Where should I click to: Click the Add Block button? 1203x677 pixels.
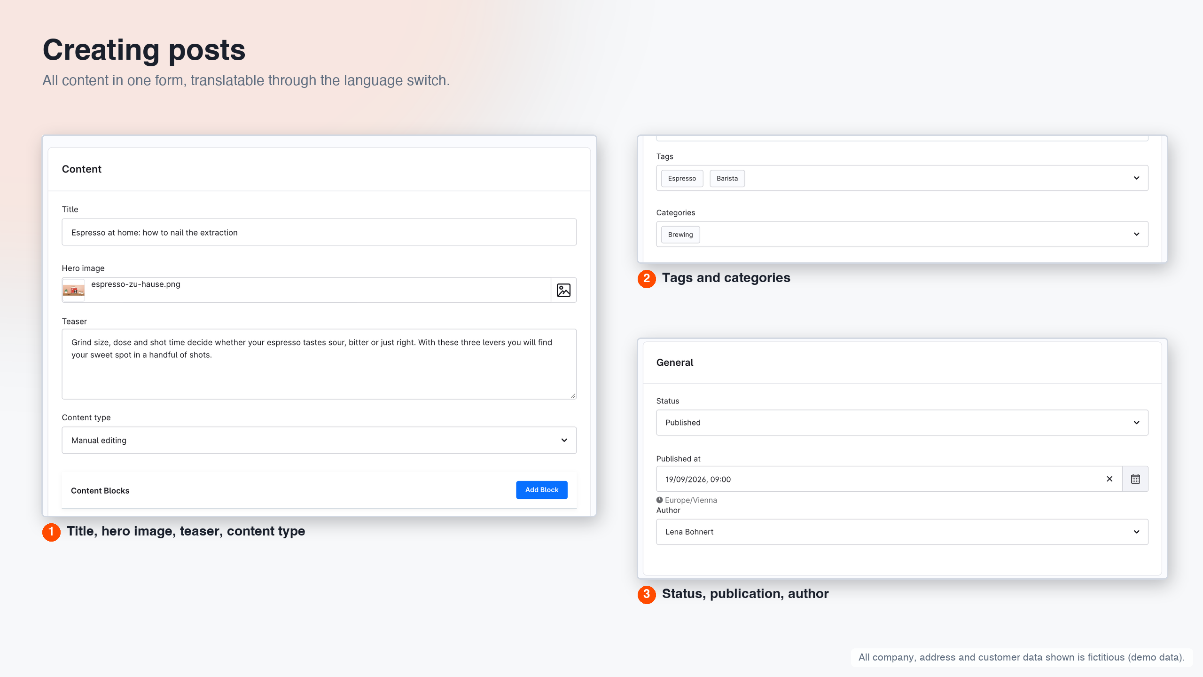[542, 490]
